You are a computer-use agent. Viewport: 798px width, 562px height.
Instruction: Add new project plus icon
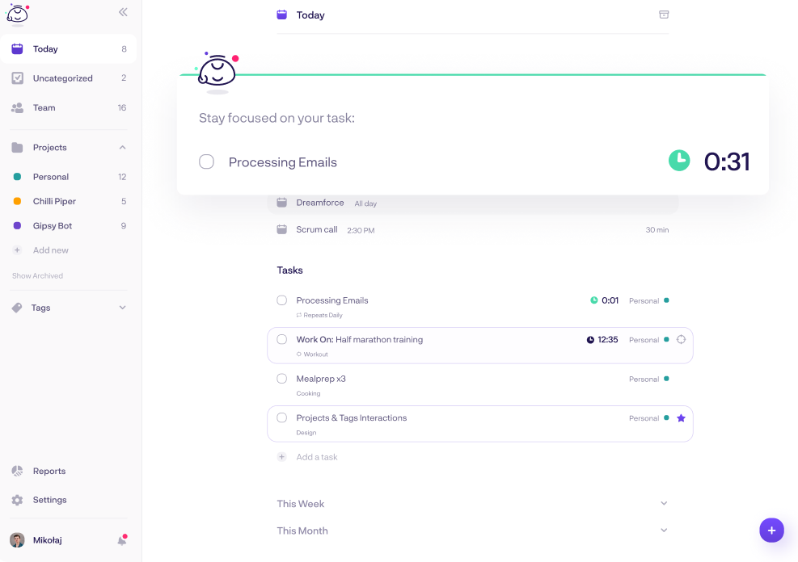pos(17,250)
